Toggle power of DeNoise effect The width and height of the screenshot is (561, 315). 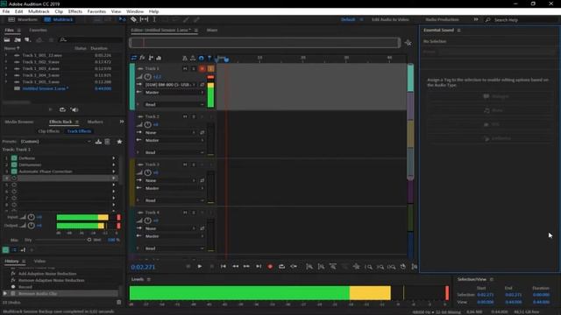[x=14, y=157]
